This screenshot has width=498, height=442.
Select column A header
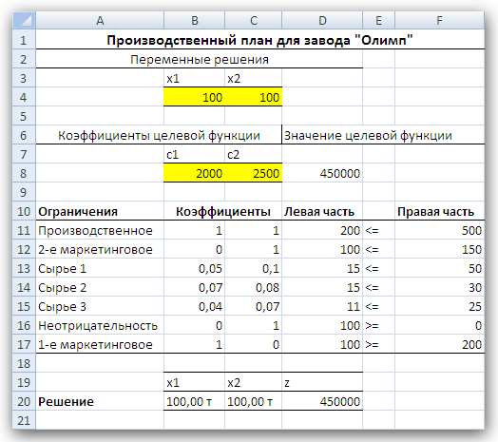100,21
